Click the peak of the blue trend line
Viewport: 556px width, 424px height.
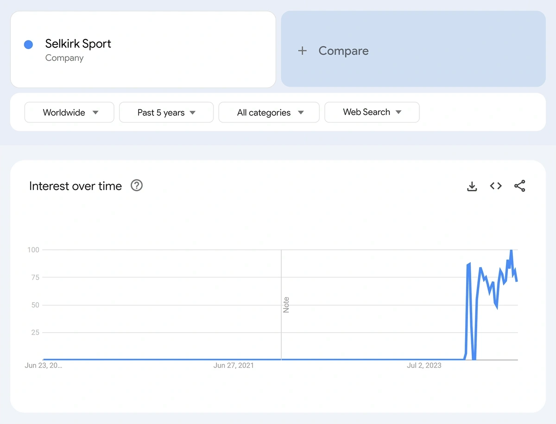point(511,250)
